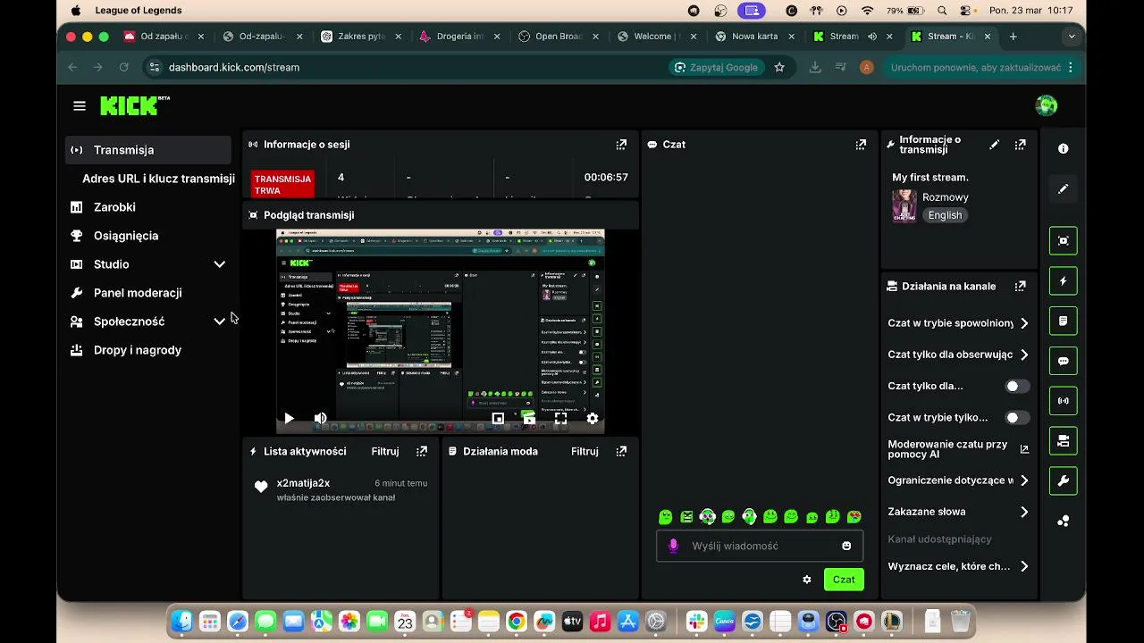The width and height of the screenshot is (1144, 643).
Task: Make the stream preview fullscreen
Action: coord(560,418)
